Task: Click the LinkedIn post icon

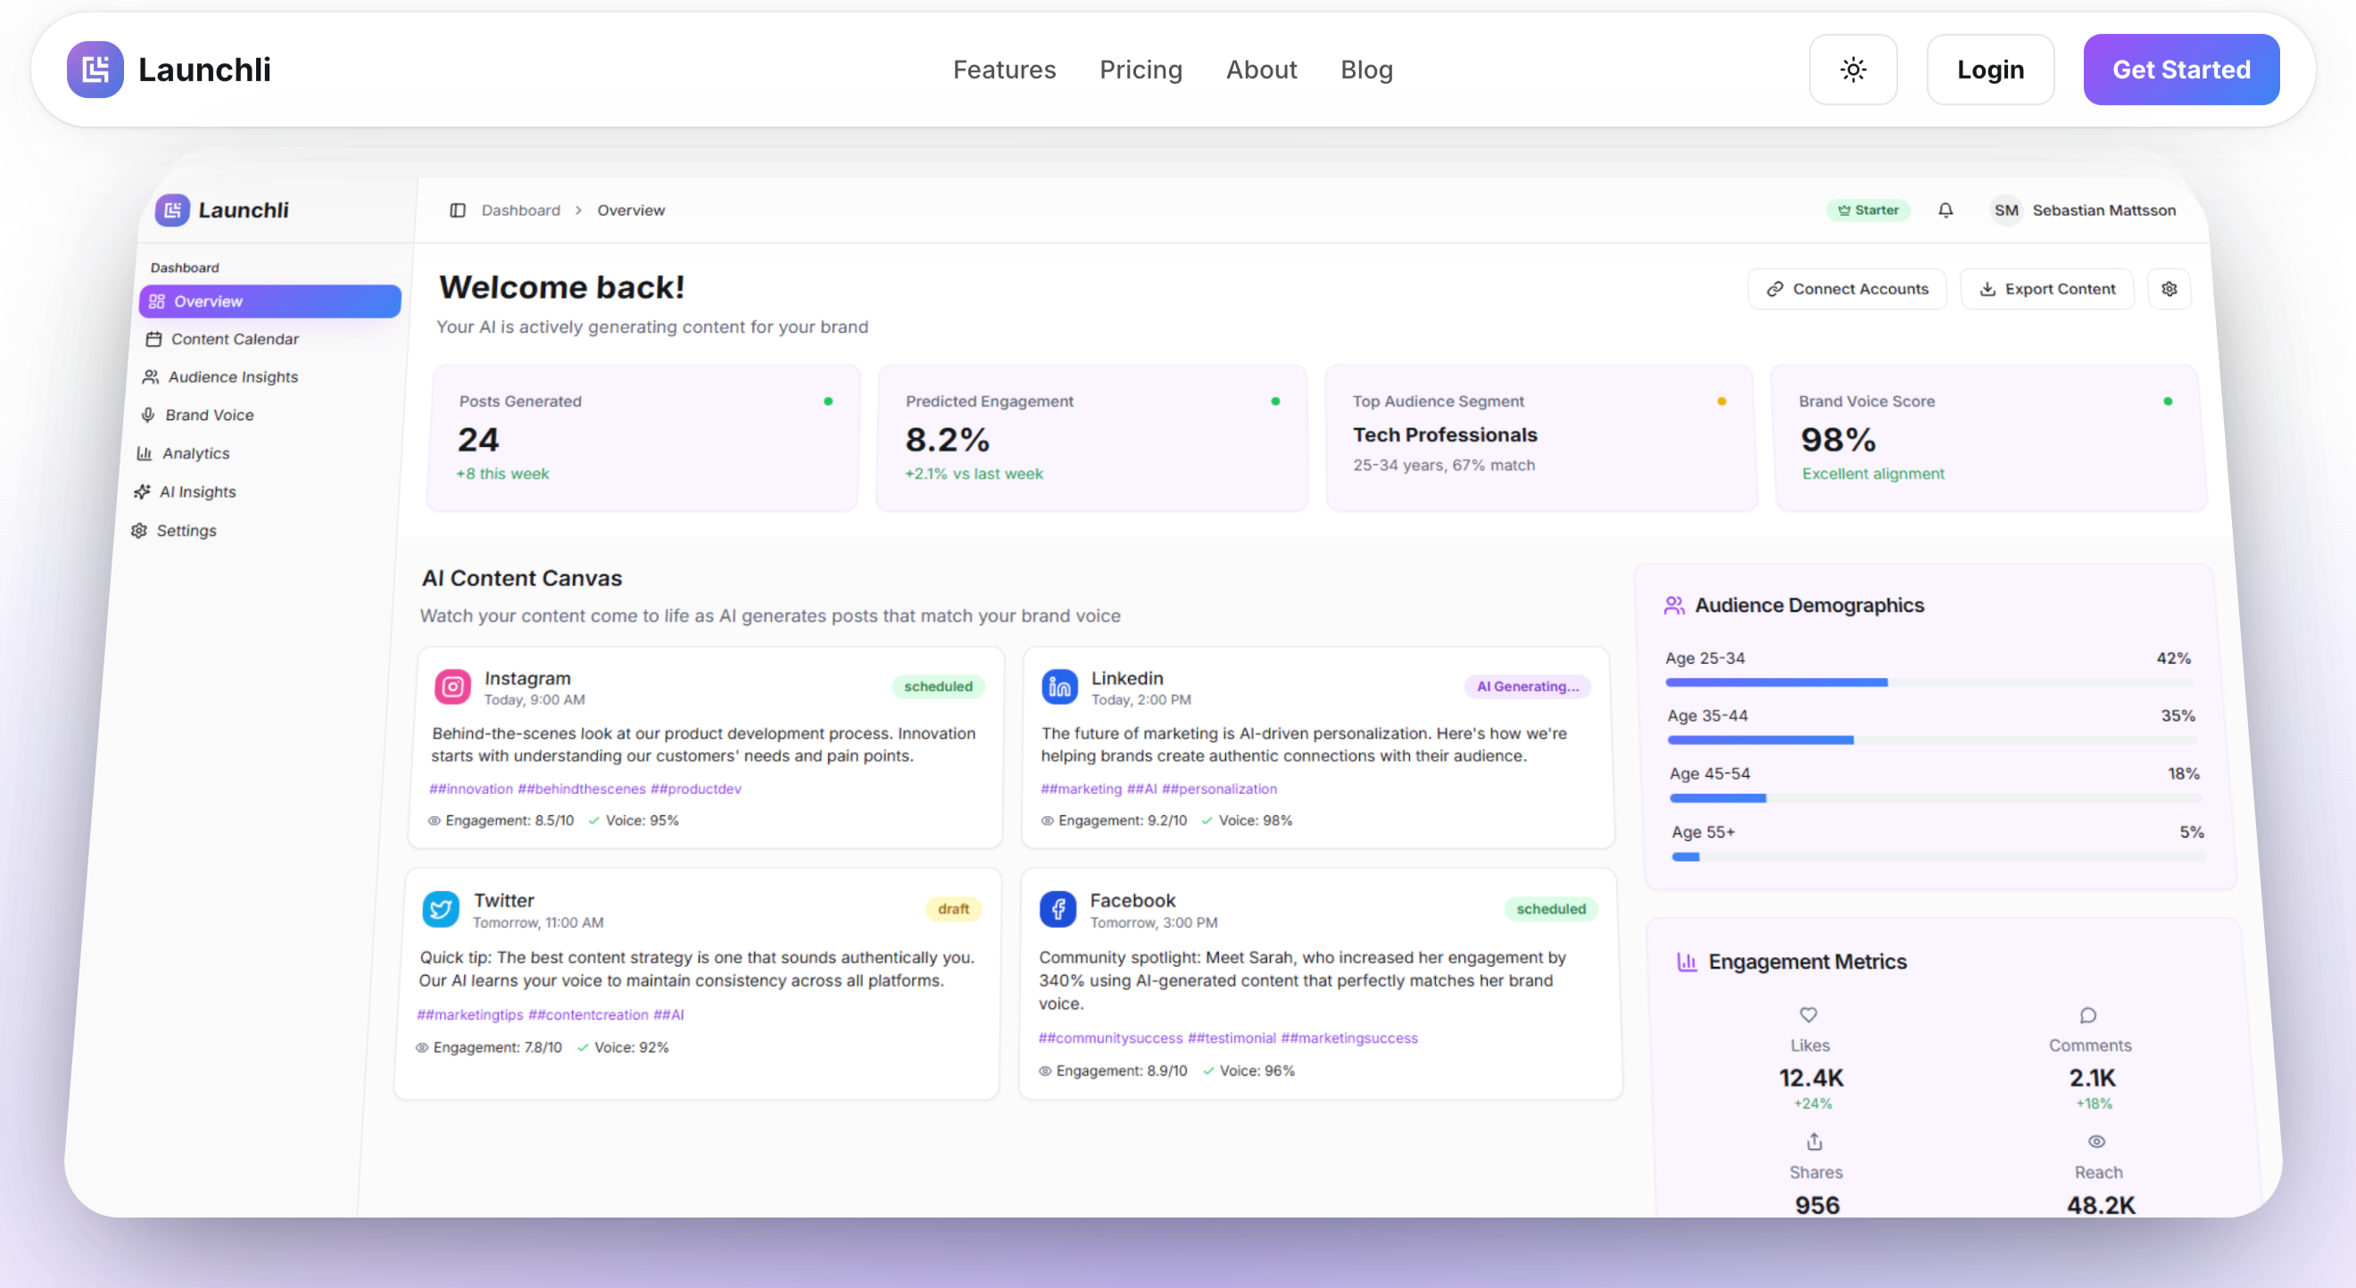Action: pyautogui.click(x=1059, y=687)
